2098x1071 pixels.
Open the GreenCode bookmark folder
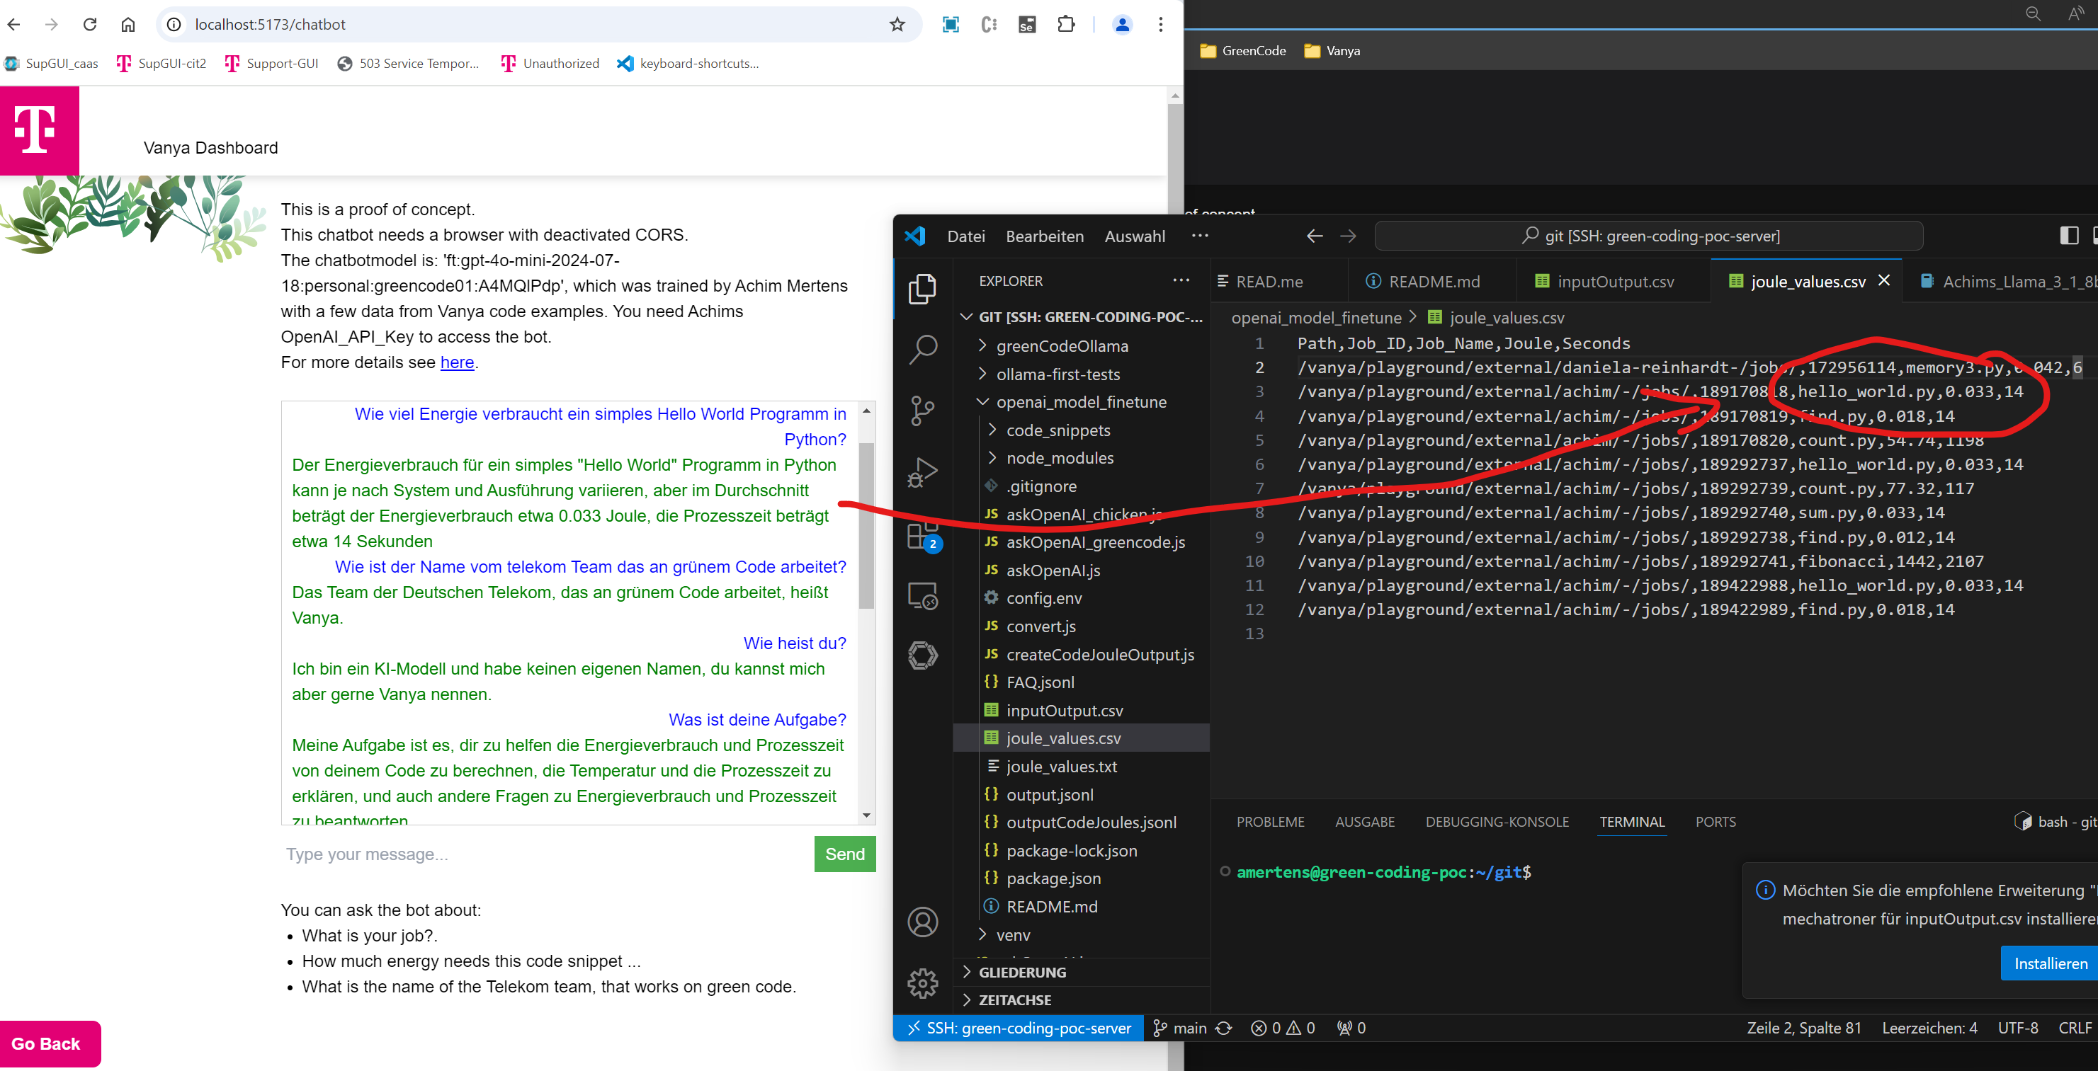tap(1242, 50)
